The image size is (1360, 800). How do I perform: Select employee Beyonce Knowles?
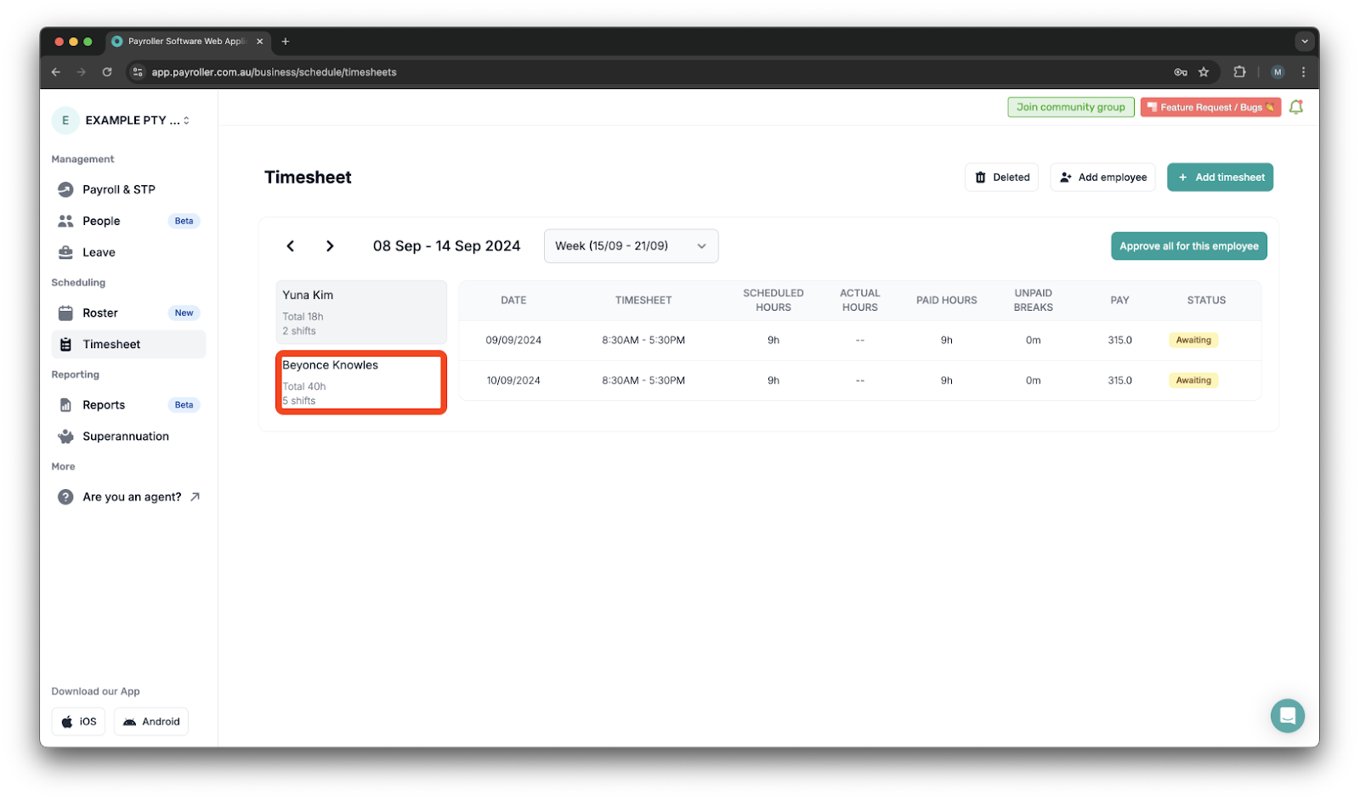pos(361,382)
